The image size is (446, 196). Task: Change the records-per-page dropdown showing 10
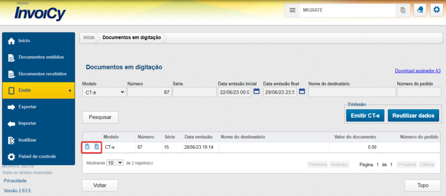coord(115,163)
